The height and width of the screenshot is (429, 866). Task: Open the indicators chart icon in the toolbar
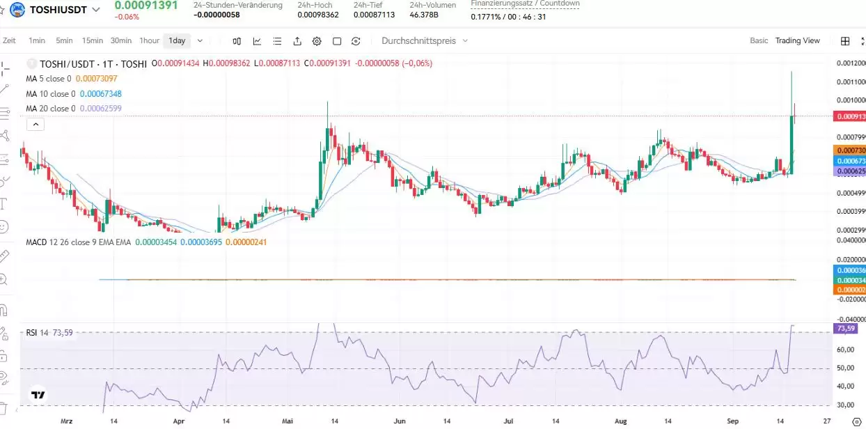257,41
